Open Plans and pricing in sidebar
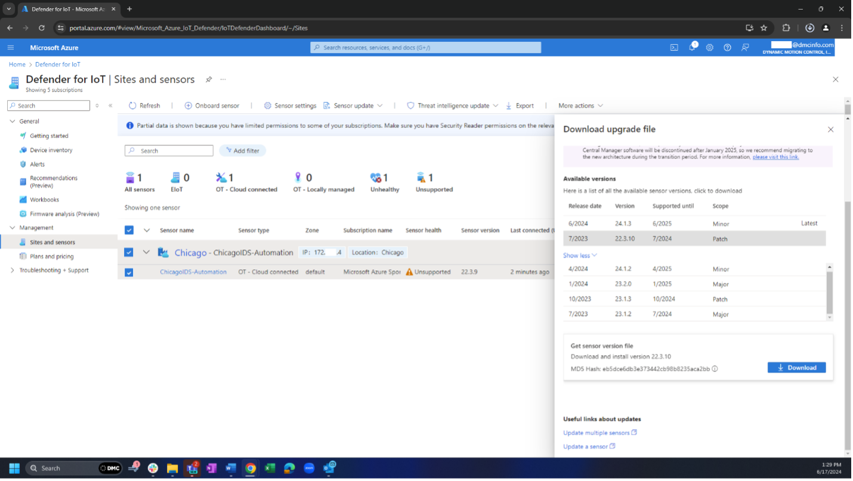The image size is (853, 481). click(x=51, y=257)
